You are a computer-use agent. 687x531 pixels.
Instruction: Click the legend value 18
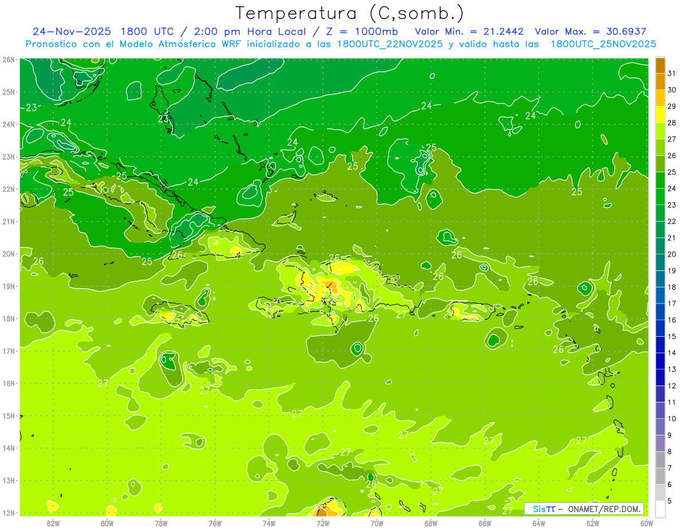pyautogui.click(x=672, y=287)
